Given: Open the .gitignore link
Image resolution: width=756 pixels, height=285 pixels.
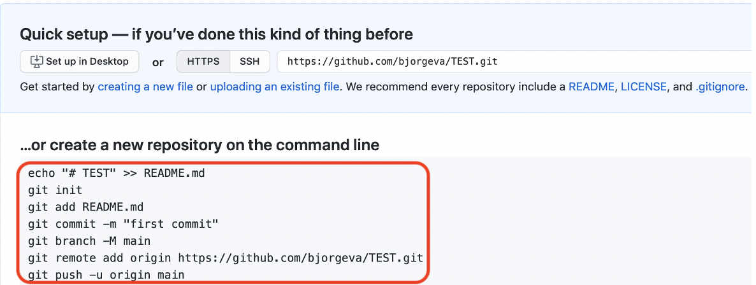Looking at the screenshot, I should tap(720, 87).
